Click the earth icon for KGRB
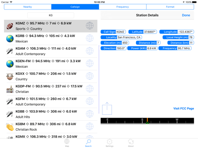Screen dimensions: 198x148 click(x=10, y=39)
